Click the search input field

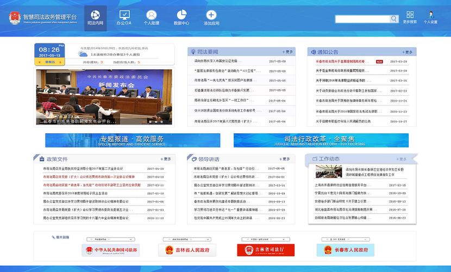pyautogui.click(x=362, y=19)
